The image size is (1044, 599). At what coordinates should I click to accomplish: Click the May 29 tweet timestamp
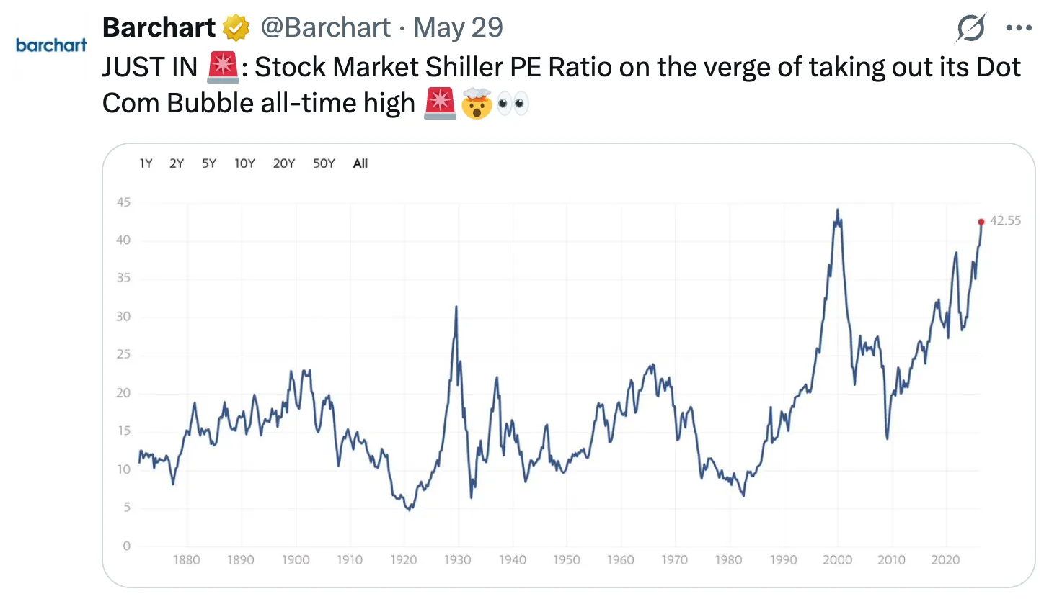tap(459, 29)
